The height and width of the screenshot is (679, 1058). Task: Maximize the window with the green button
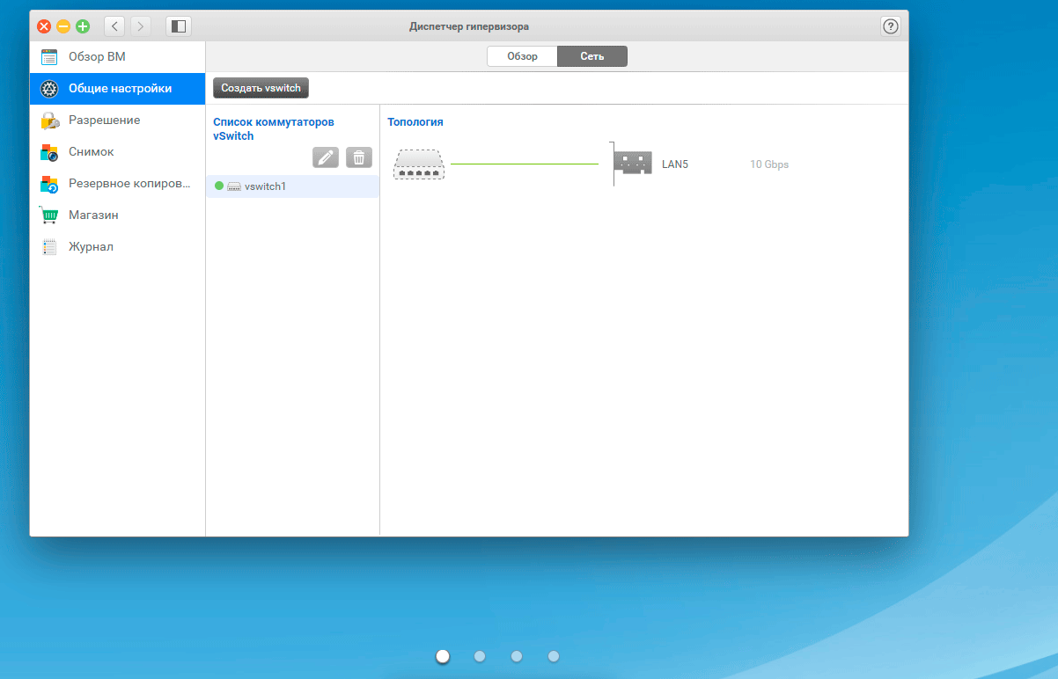83,26
